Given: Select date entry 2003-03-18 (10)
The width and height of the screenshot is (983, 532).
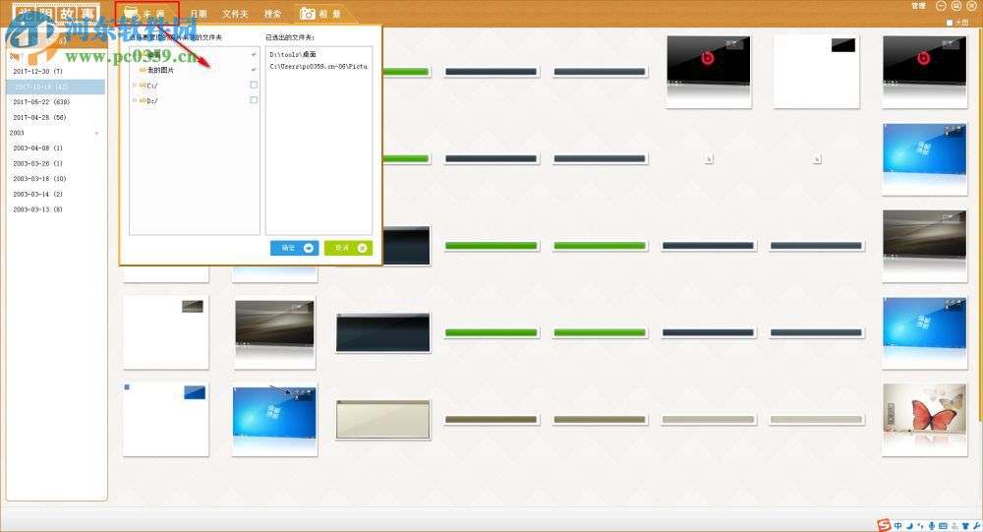Looking at the screenshot, I should (x=39, y=179).
